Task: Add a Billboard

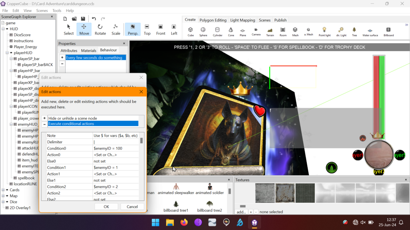Action: [x=388, y=32]
